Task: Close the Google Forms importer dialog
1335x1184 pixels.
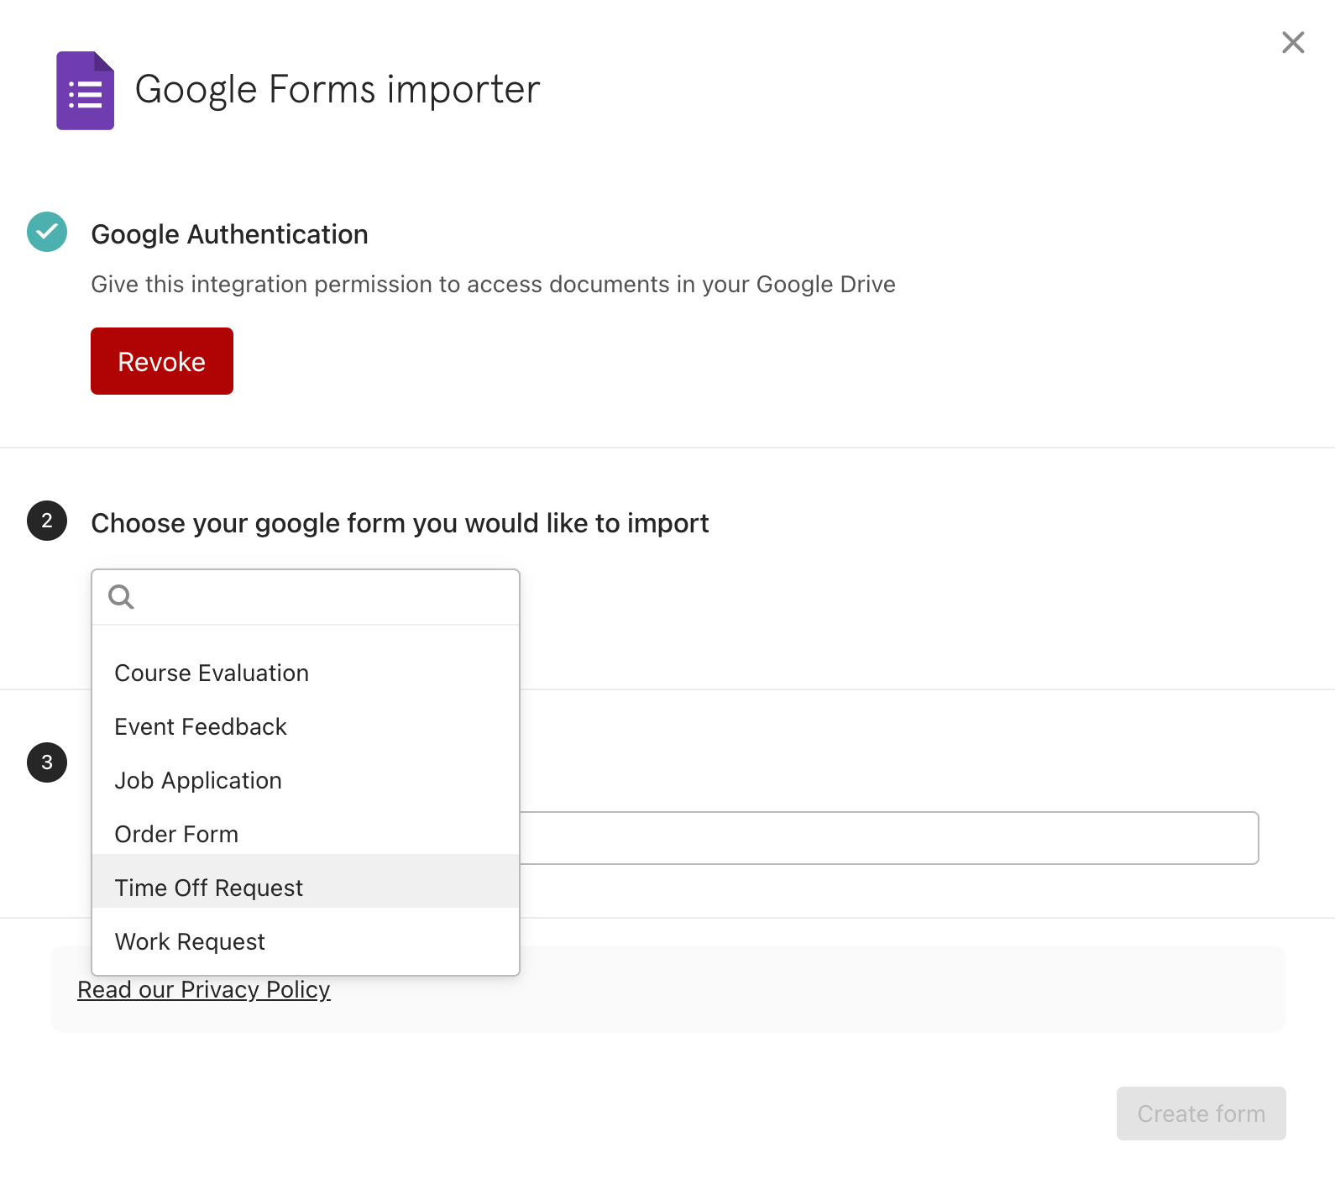Action: coord(1293,42)
